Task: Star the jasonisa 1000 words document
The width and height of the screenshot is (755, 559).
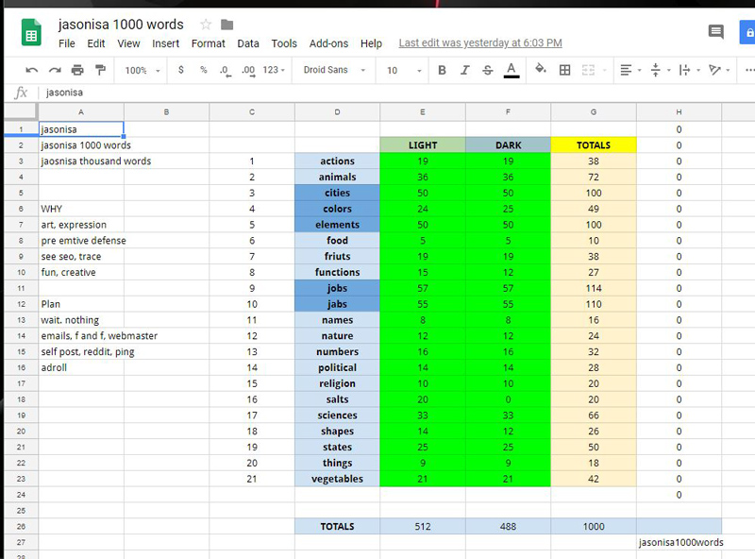Action: (206, 25)
